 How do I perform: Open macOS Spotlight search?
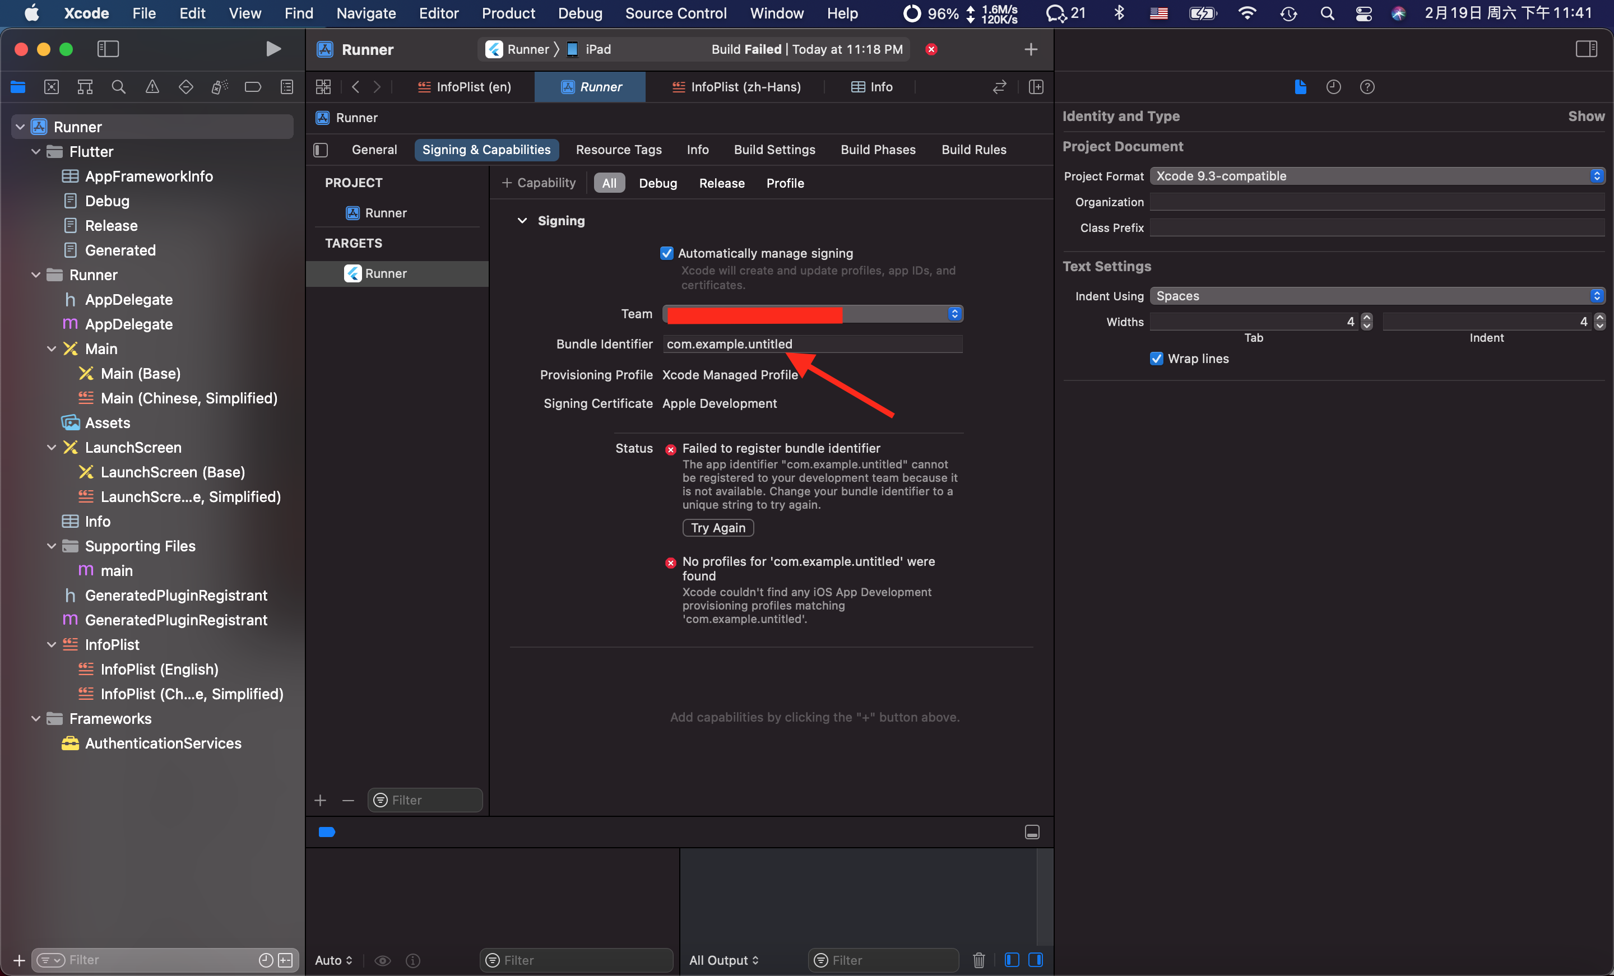click(x=1327, y=13)
